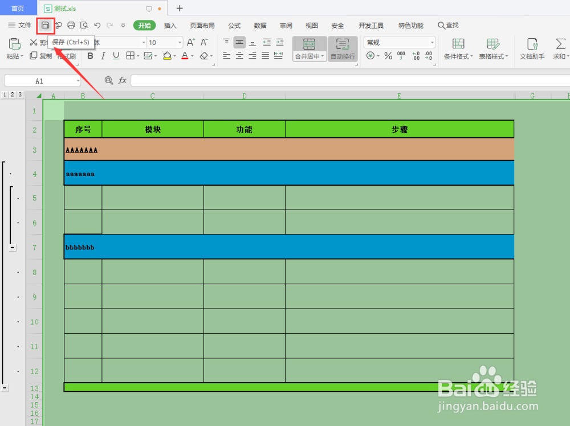The height and width of the screenshot is (426, 570).
Task: Open a new document tab with plus
Action: coord(179,8)
